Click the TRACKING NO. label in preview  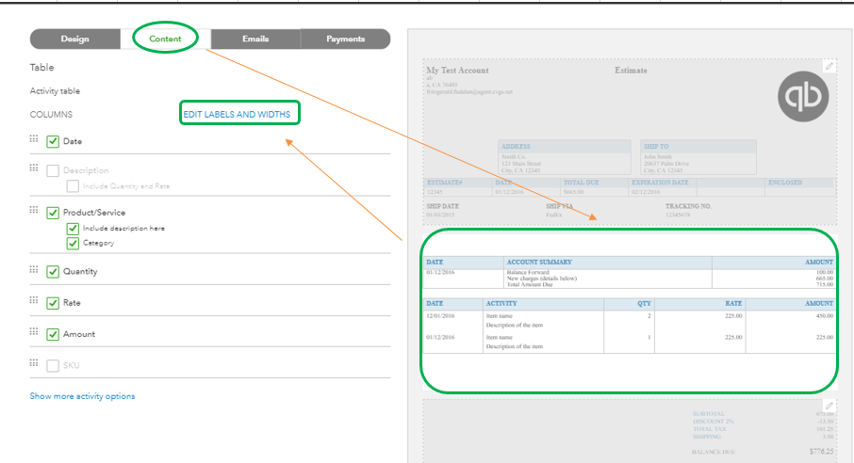688,206
